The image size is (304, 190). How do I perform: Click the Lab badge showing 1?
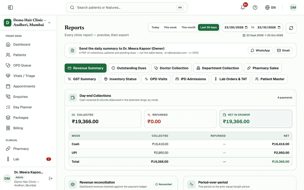(x=49, y=159)
